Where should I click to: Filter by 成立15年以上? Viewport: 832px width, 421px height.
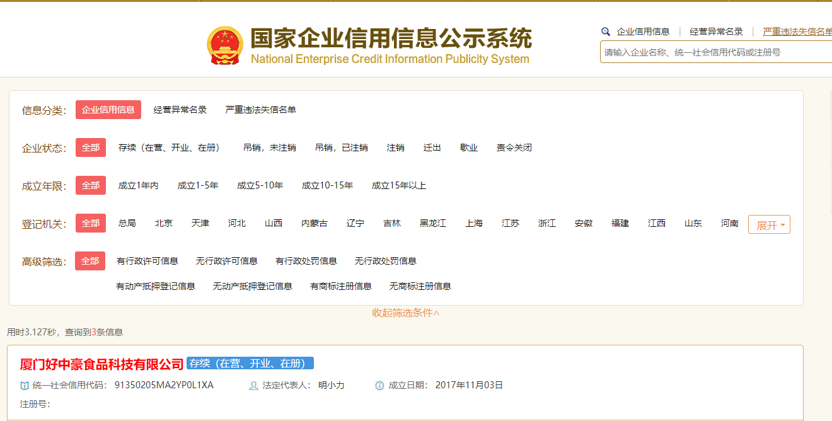[399, 185]
